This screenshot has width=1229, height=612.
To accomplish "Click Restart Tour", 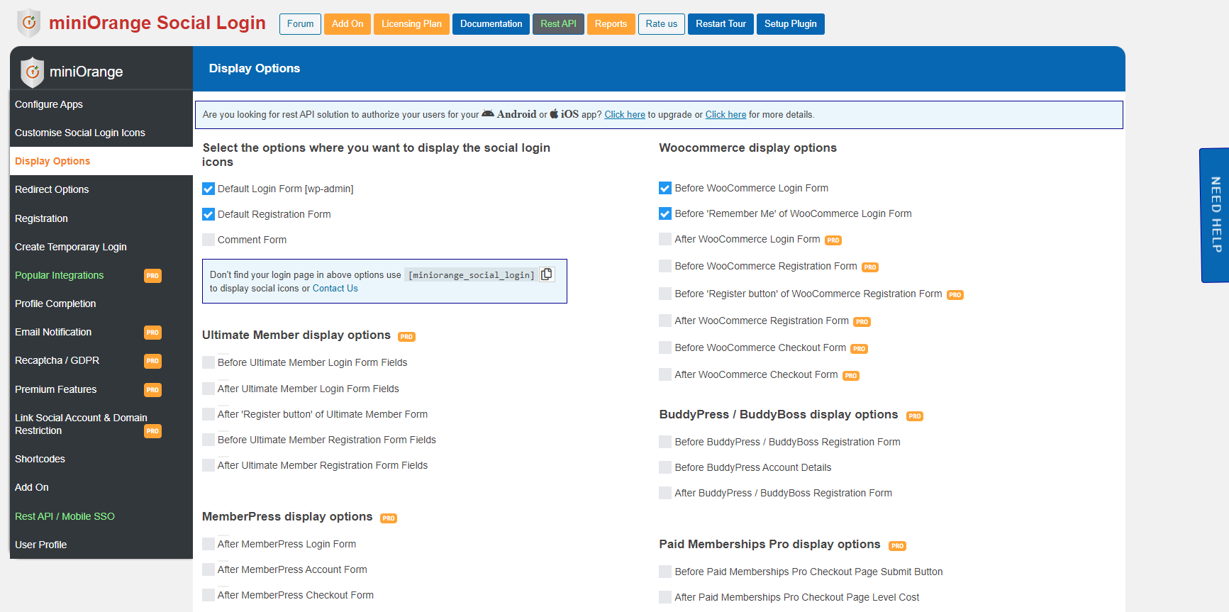I will point(721,24).
